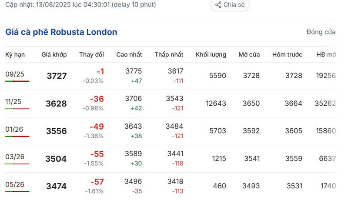The width and height of the screenshot is (348, 200).
Task: Select the Giá khớp column header
Action: 54,55
